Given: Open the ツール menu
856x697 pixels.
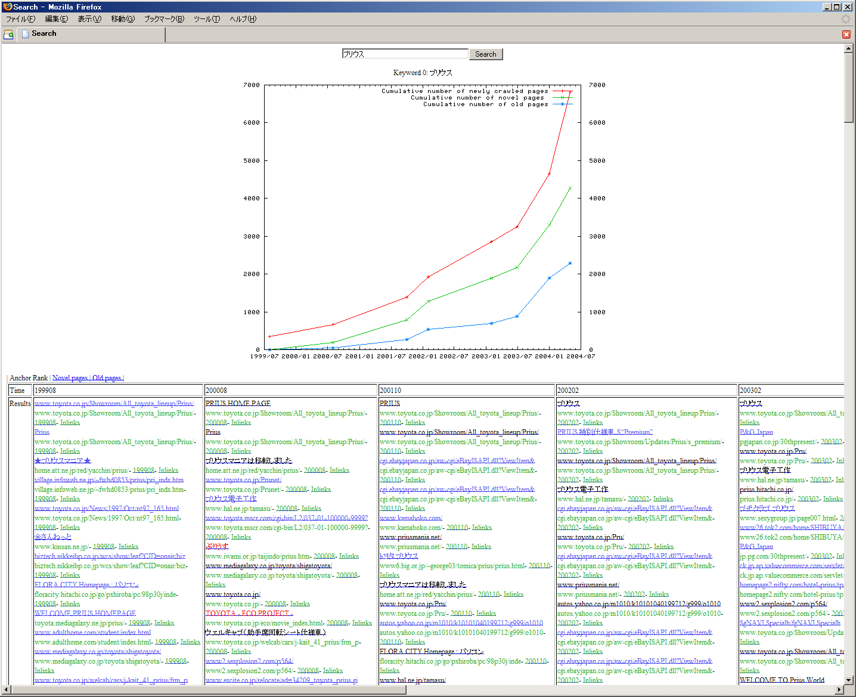Looking at the screenshot, I should (206, 18).
